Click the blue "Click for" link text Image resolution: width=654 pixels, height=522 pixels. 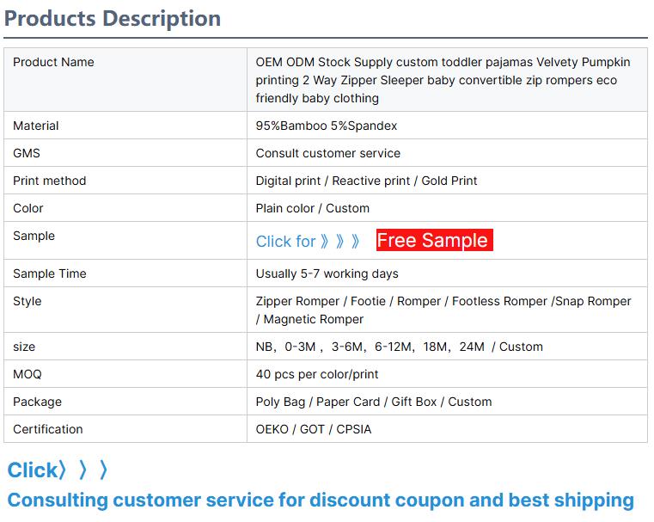(x=285, y=242)
